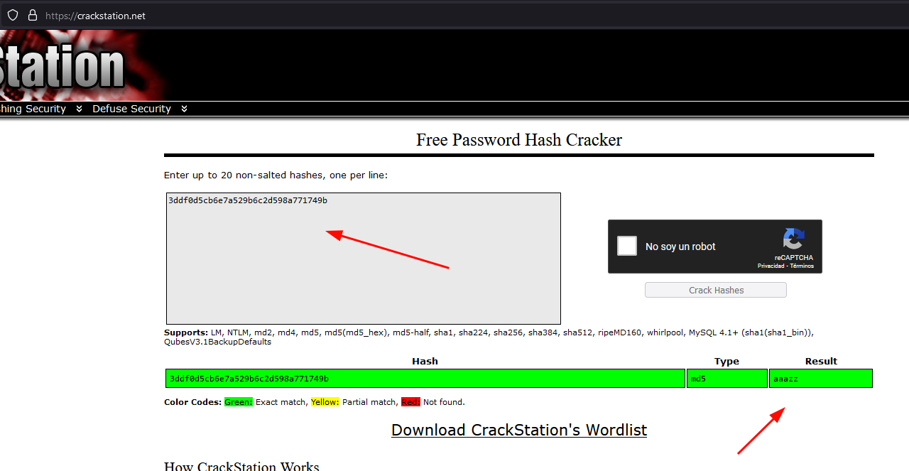Click the Download CrackStation's Wordlist link
Viewport: 909px width, 471px height.
519,430
